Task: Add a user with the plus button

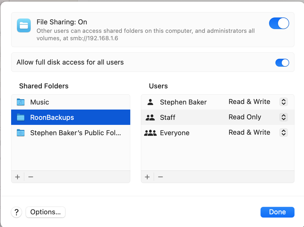Action: click(147, 177)
